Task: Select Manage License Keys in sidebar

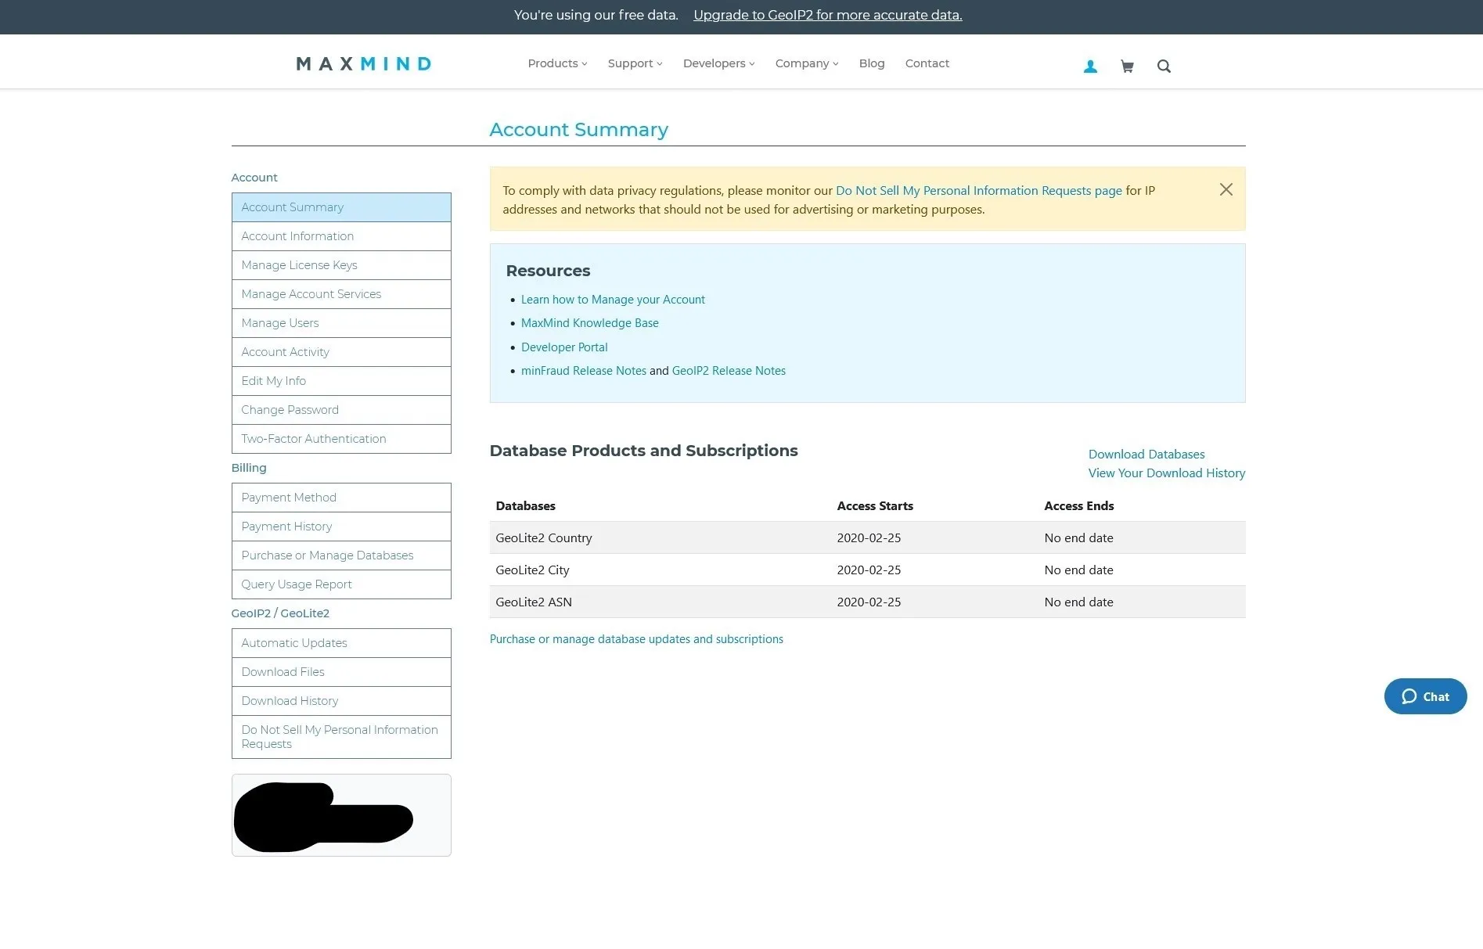Action: pos(299,264)
